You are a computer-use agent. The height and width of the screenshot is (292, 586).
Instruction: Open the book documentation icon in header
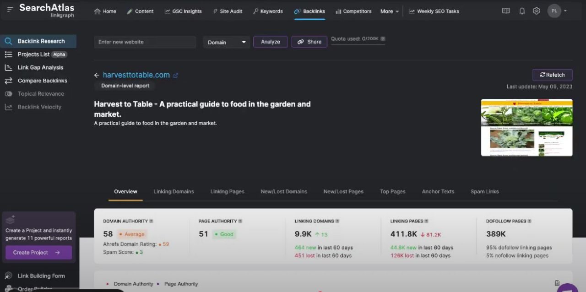tap(506, 11)
